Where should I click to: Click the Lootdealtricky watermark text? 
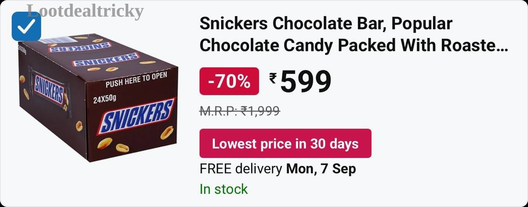click(85, 11)
